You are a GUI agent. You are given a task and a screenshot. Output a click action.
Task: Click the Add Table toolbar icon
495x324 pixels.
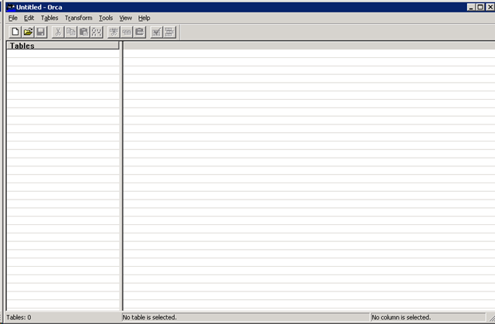[x=114, y=32]
